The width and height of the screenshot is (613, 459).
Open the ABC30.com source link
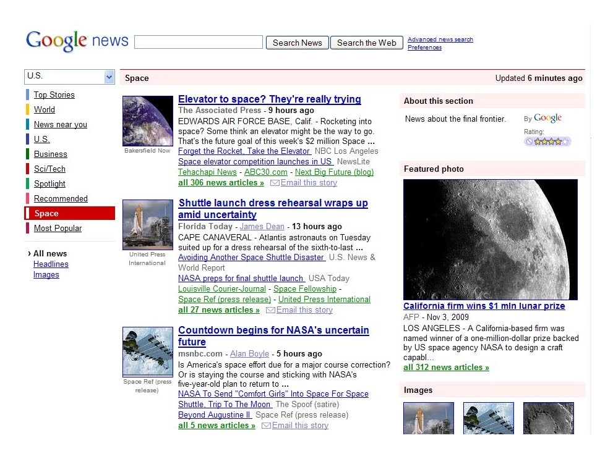coord(266,172)
